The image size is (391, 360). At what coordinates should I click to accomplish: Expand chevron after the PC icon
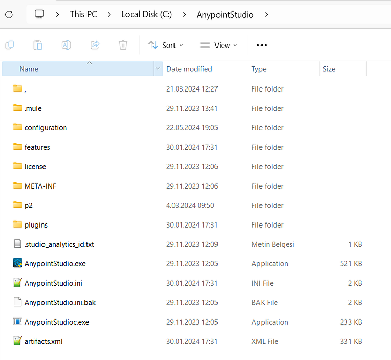pyautogui.click(x=57, y=15)
